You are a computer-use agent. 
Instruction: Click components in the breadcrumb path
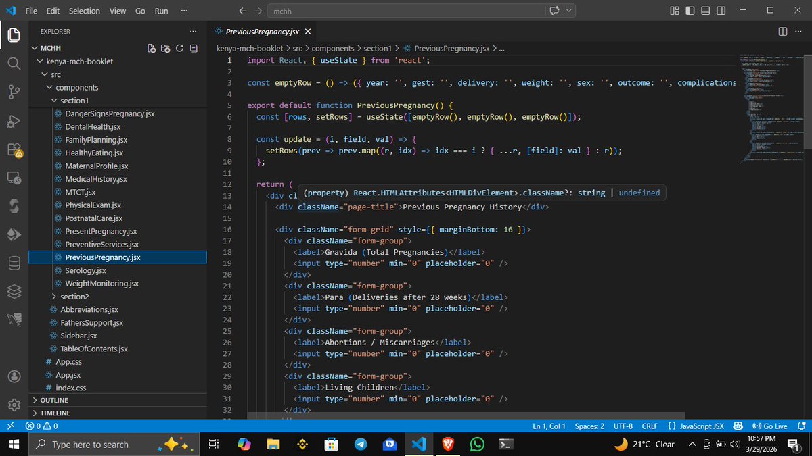click(333, 48)
